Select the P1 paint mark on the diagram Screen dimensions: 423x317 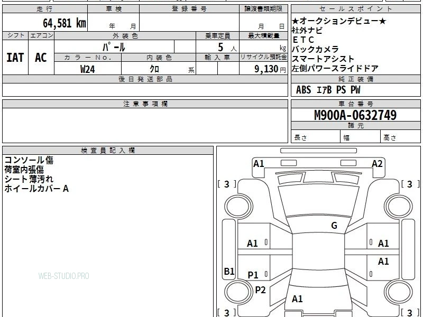click(x=253, y=275)
